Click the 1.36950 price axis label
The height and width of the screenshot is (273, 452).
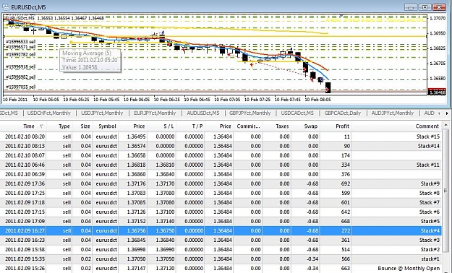click(438, 33)
